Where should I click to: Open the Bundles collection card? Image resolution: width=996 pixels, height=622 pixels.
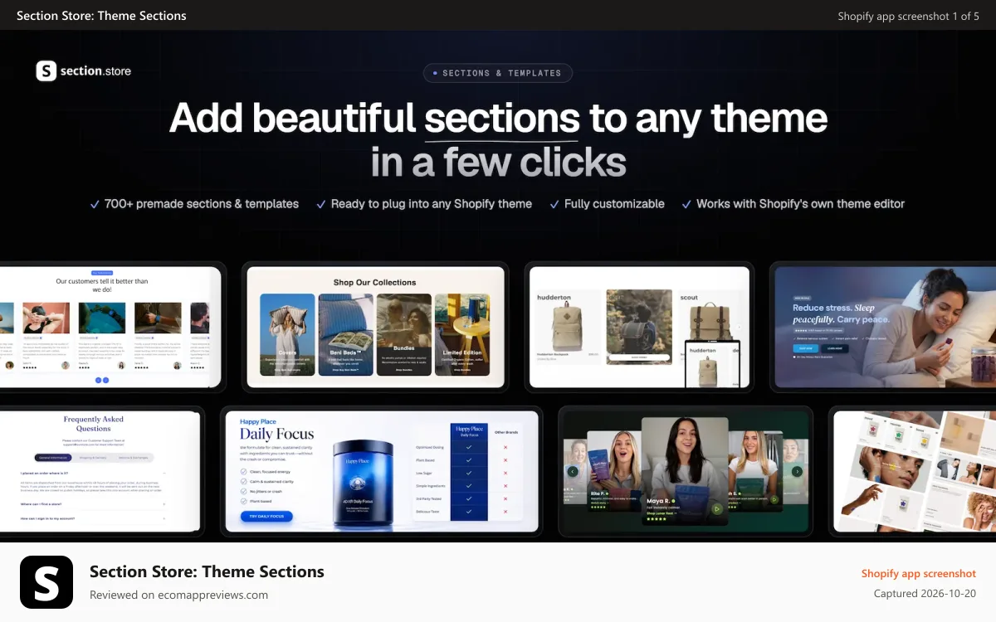click(404, 334)
